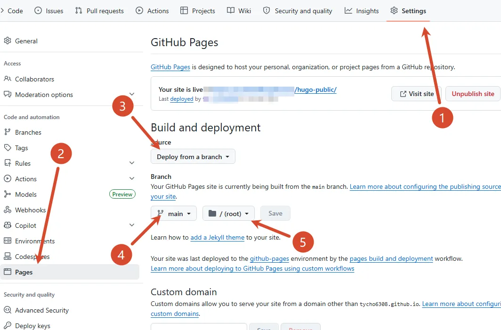Open Deploy keys settings
The width and height of the screenshot is (501, 330).
pyautogui.click(x=70, y=325)
